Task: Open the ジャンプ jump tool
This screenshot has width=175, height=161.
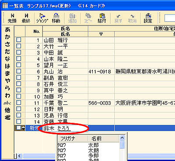Action: coord(42,18)
